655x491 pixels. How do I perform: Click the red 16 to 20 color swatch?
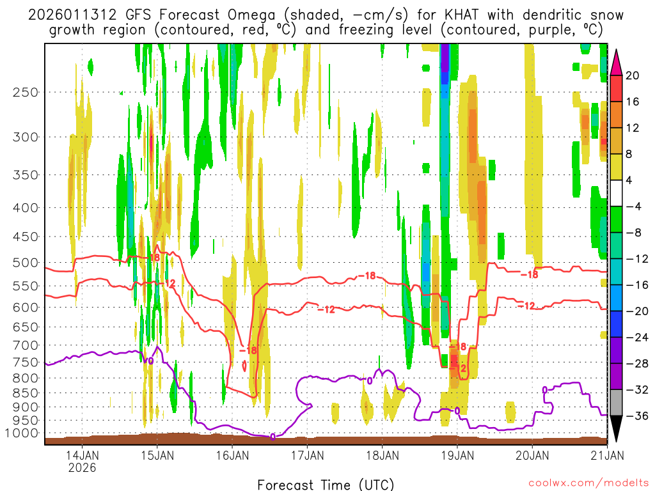(616, 88)
